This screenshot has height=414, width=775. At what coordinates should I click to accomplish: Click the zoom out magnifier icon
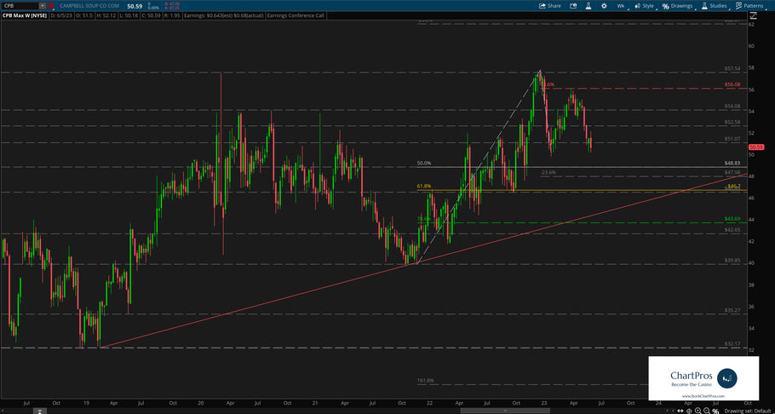pos(706,411)
